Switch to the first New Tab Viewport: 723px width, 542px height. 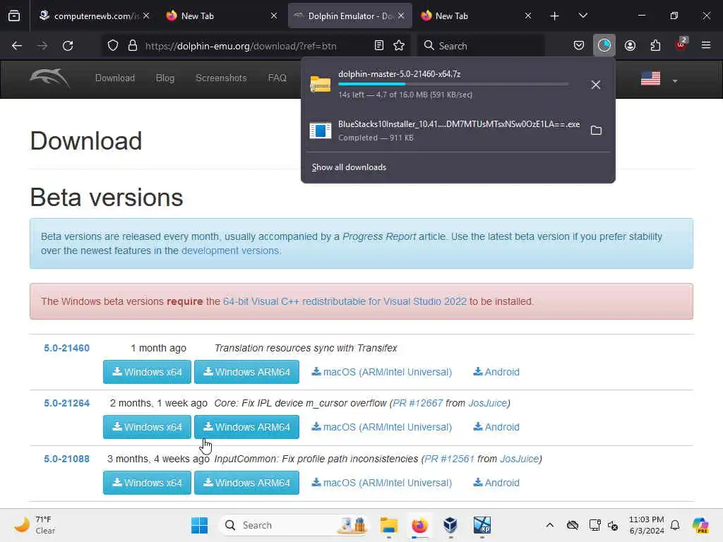tap(221, 16)
